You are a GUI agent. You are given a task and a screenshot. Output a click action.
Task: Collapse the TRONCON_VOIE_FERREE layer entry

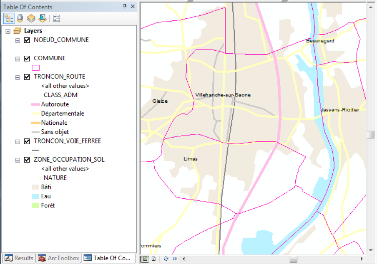pyautogui.click(x=18, y=141)
